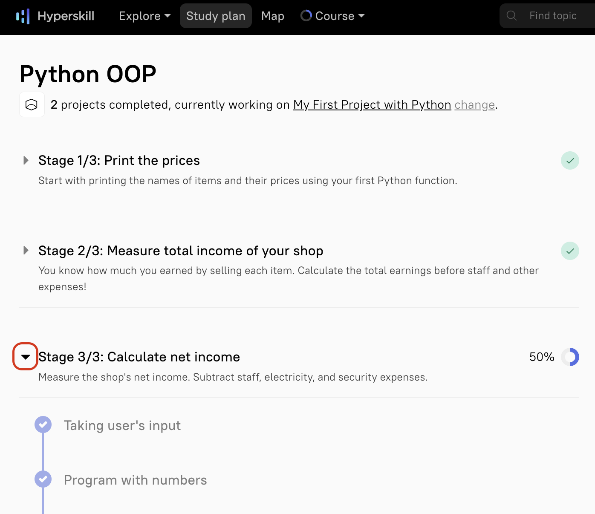Click the project hat icon beside projects completed
Image resolution: width=595 pixels, height=514 pixels.
click(x=32, y=104)
